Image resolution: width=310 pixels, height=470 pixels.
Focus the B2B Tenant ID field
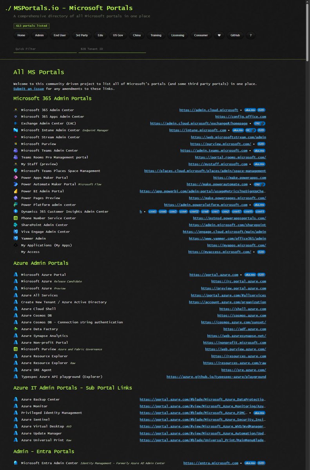[112, 49]
